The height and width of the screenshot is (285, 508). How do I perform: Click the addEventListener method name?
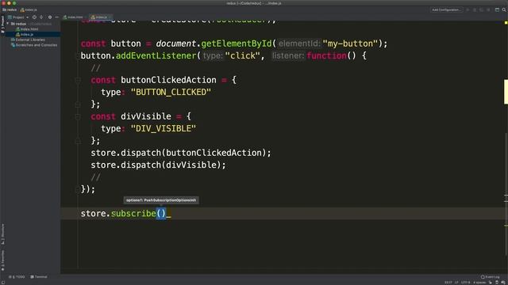(x=156, y=56)
